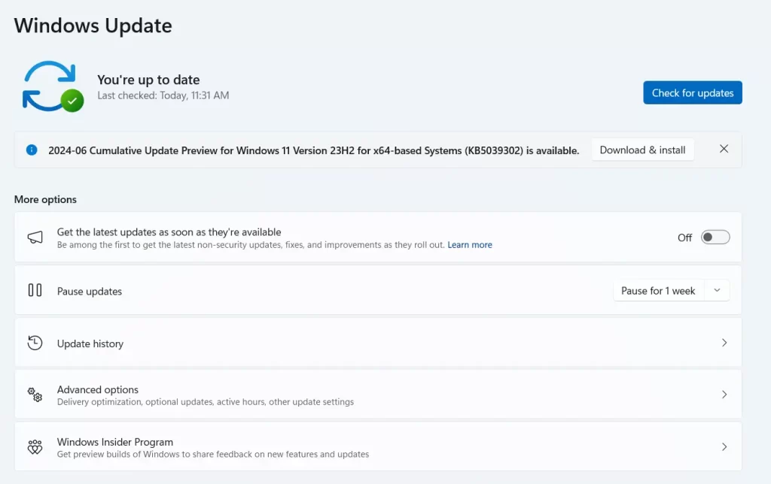Click the blue info icon in update banner
The image size is (771, 484).
point(32,150)
